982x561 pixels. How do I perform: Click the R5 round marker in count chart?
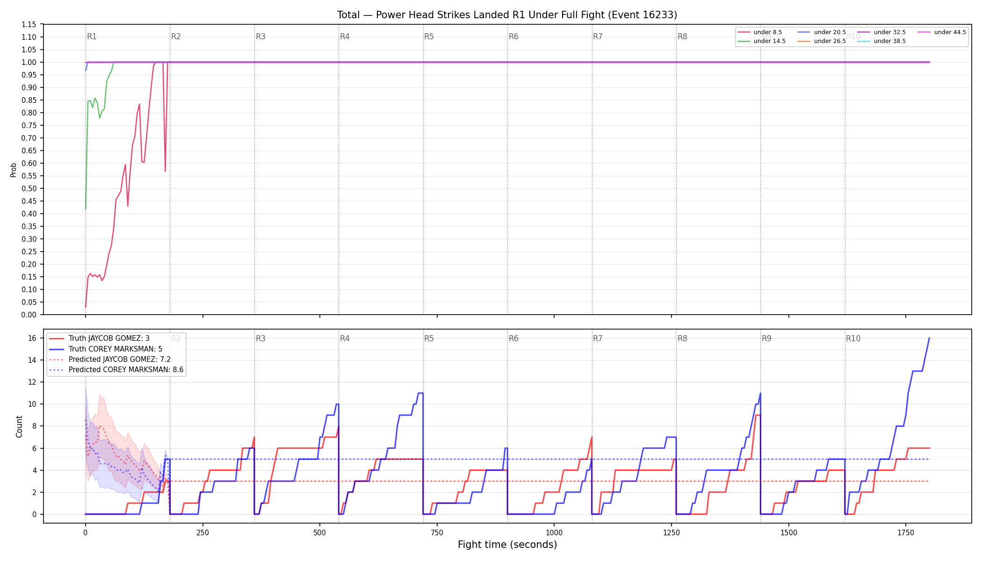429,338
